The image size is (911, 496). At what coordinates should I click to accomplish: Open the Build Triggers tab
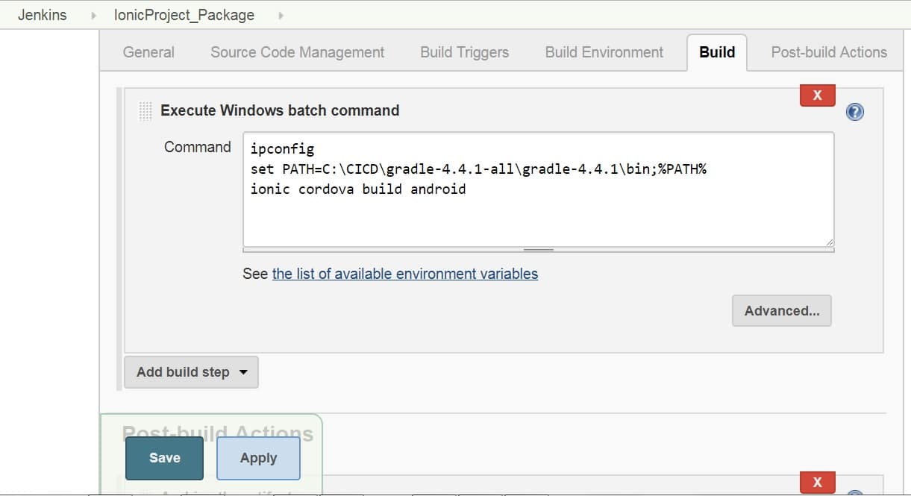click(x=464, y=52)
